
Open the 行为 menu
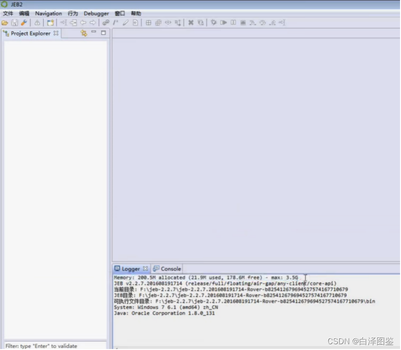(x=73, y=14)
